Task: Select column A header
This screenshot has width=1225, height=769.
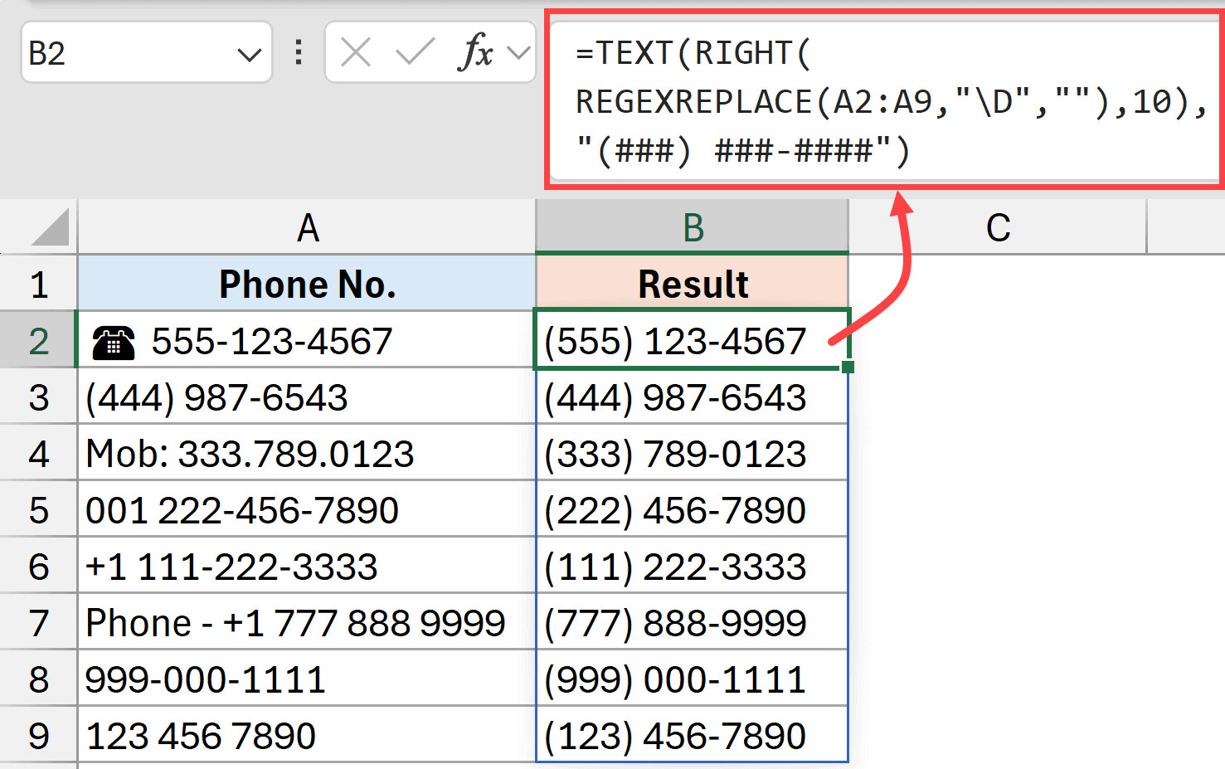Action: pyautogui.click(x=307, y=228)
